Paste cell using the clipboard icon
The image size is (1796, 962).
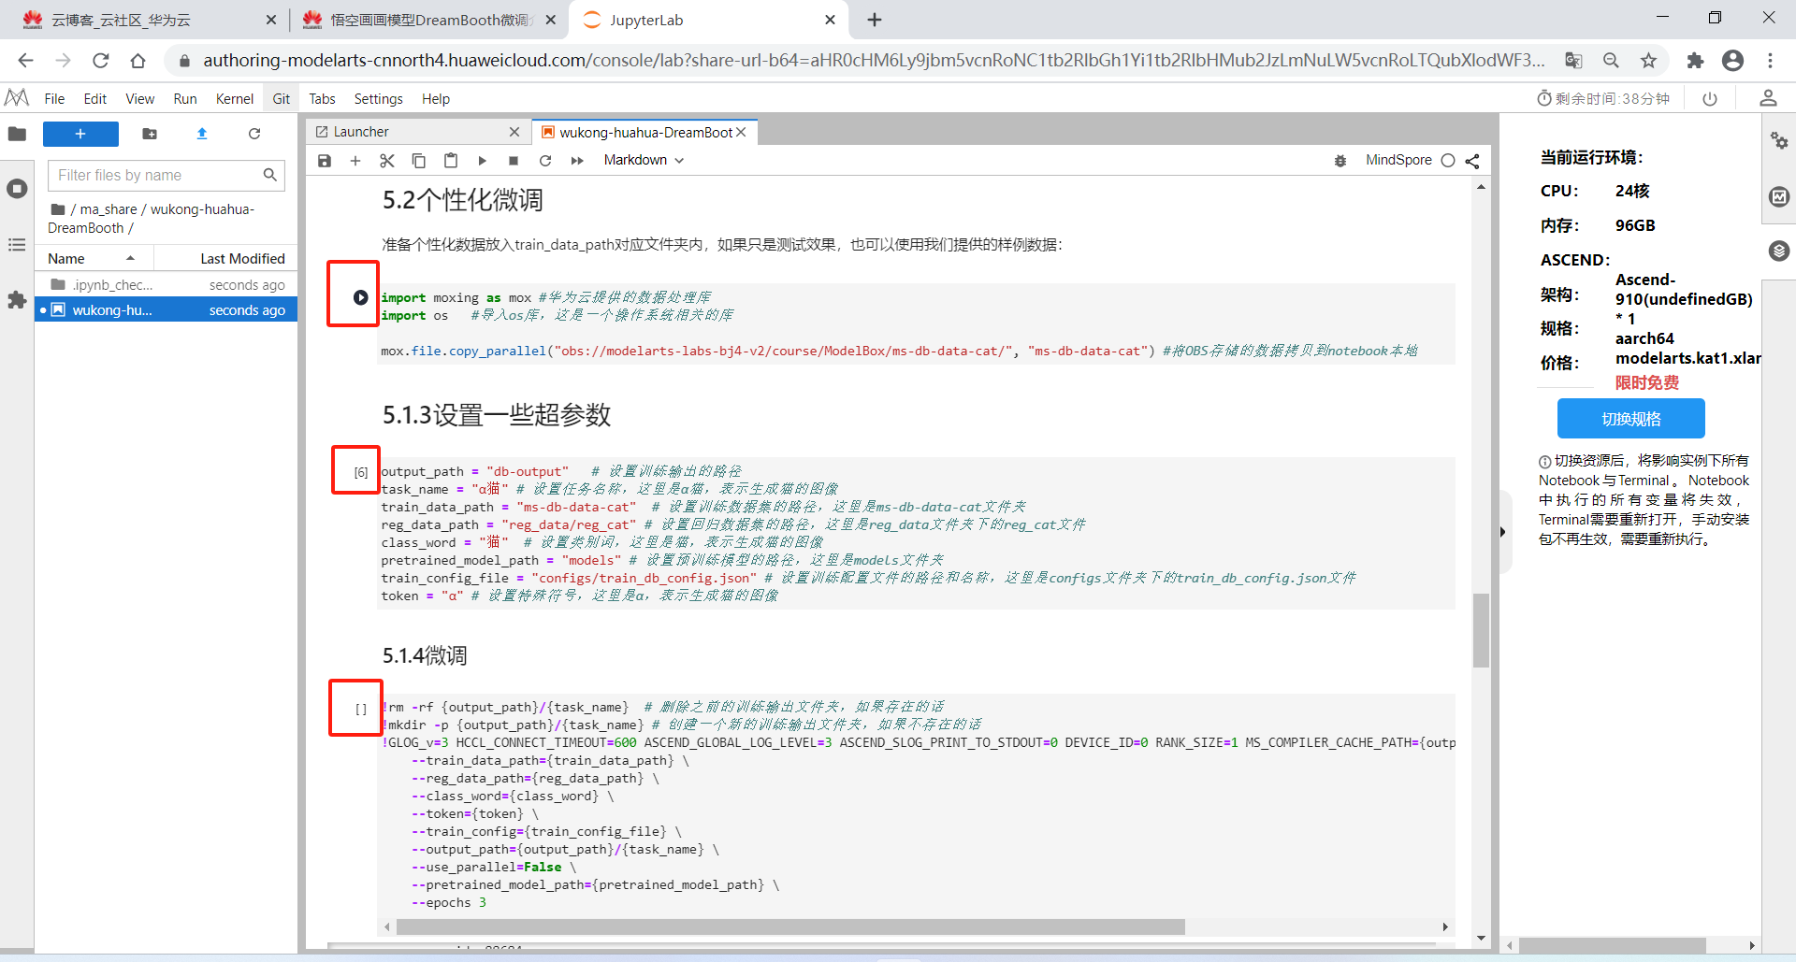click(x=451, y=161)
